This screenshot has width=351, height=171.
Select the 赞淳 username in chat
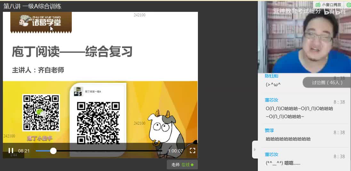click(x=269, y=130)
